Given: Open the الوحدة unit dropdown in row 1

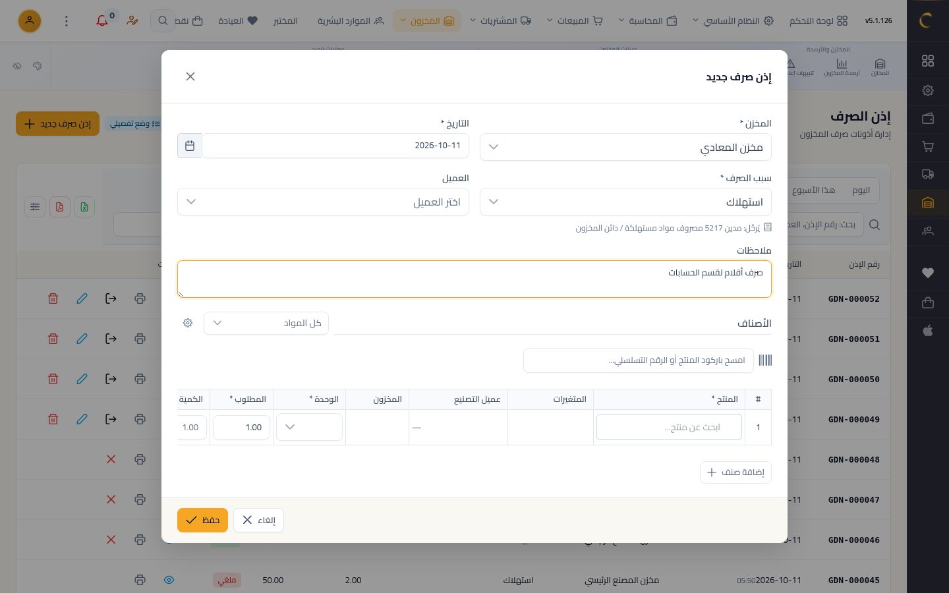Looking at the screenshot, I should pyautogui.click(x=309, y=427).
